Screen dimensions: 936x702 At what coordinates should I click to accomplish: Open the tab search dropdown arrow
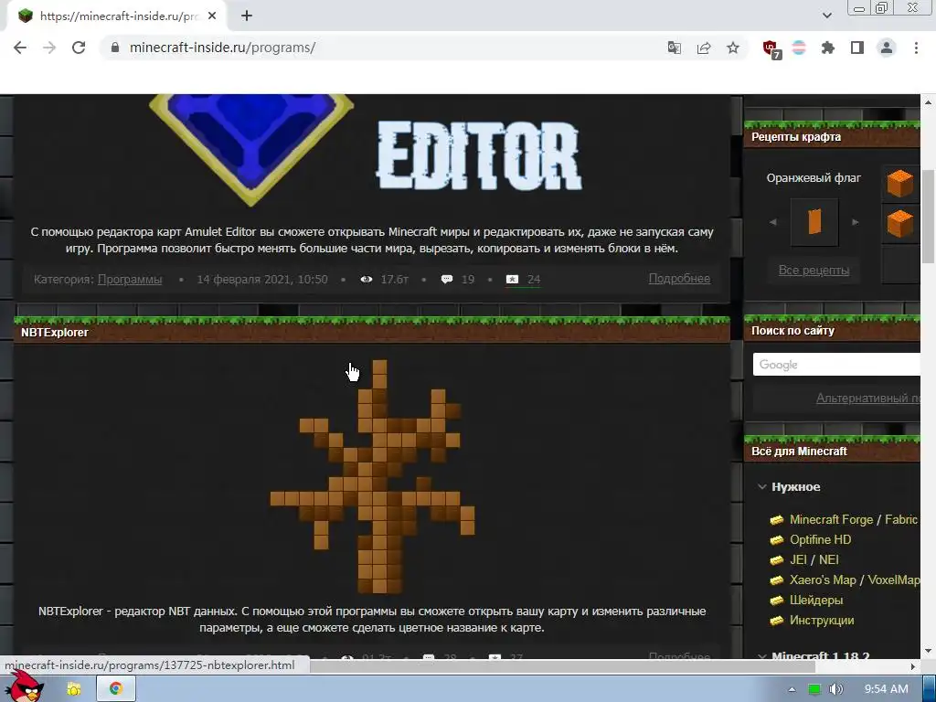[x=826, y=16]
